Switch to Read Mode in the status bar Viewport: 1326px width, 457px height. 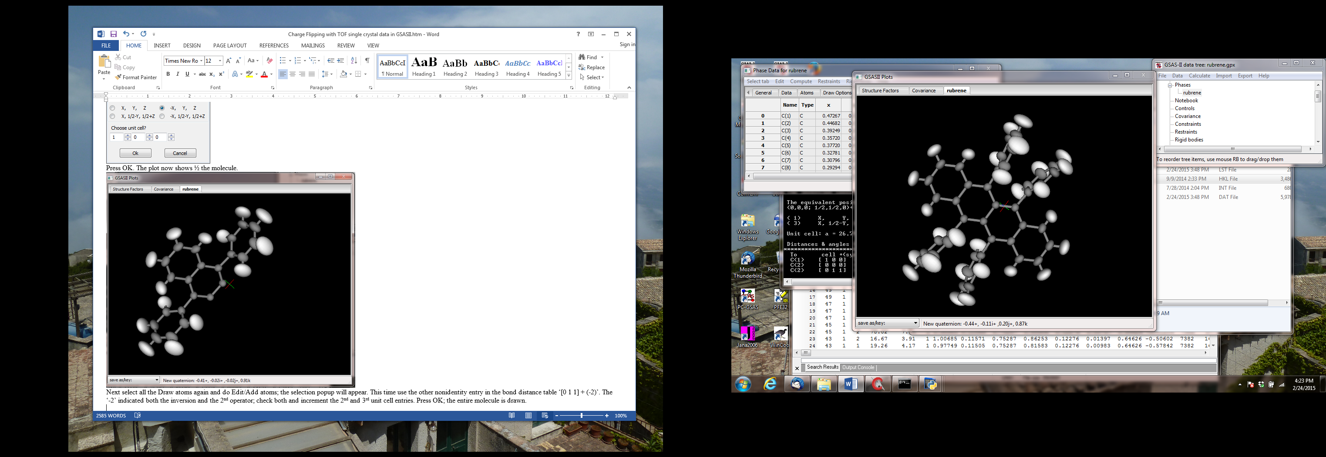point(512,415)
